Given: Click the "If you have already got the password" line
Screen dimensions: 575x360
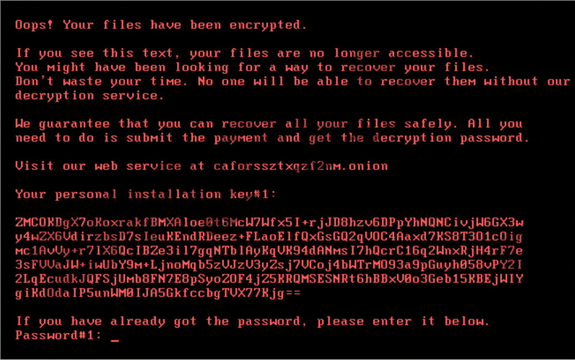Looking at the screenshot, I should pyautogui.click(x=252, y=322).
